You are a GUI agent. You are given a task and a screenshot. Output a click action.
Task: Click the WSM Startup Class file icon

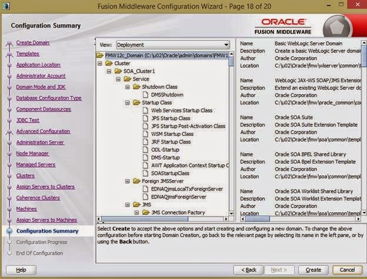click(145, 134)
